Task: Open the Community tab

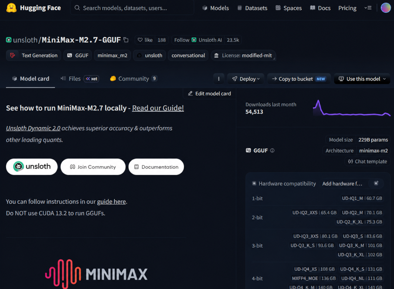Action: coord(134,79)
